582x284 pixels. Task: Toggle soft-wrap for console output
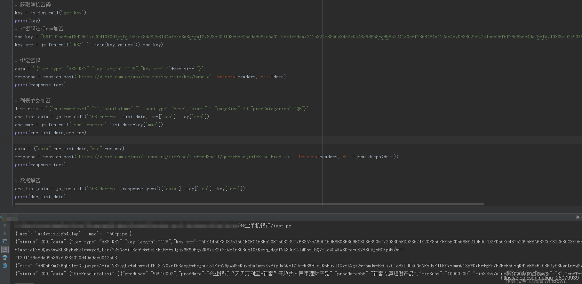click(x=5, y=241)
